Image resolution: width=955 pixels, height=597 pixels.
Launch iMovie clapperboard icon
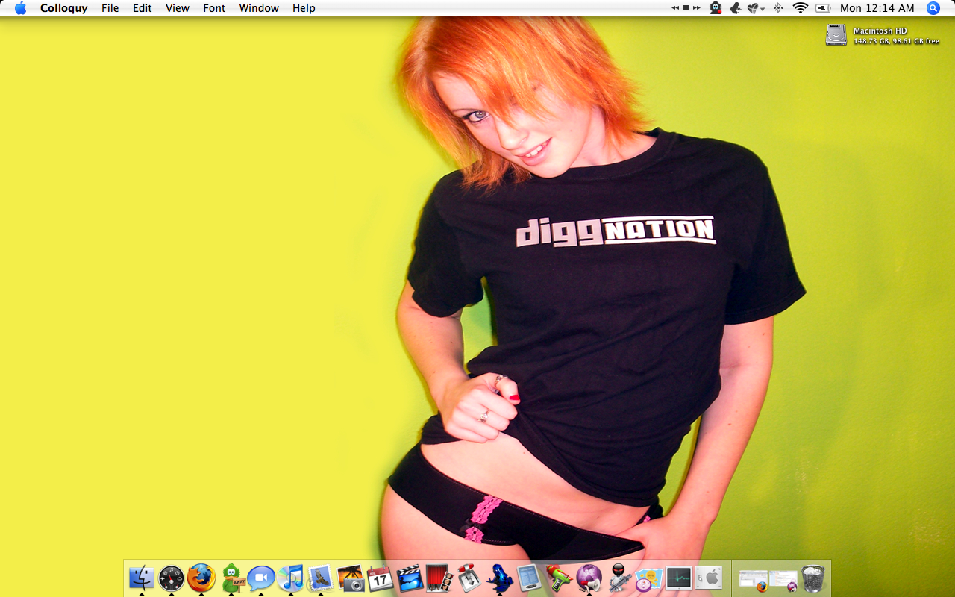pos(410,578)
